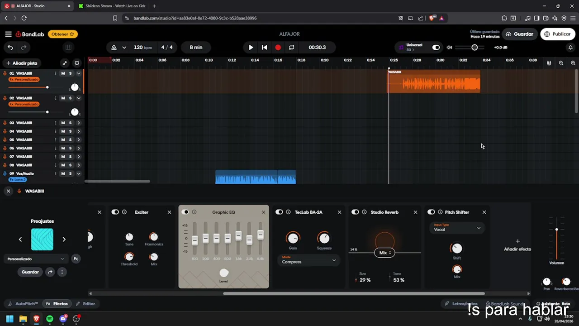579x326 pixels.
Task: Expand track 08 WASABIII controls
Action: click(79, 165)
